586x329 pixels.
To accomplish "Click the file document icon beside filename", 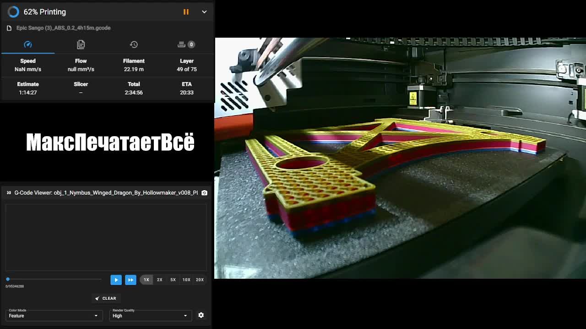I will tap(9, 28).
